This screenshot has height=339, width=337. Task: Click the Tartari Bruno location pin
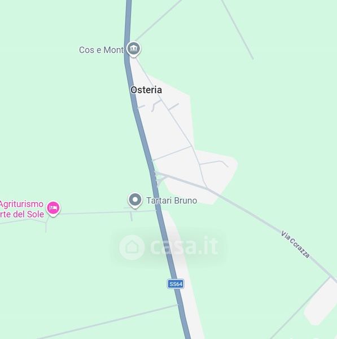[135, 200]
